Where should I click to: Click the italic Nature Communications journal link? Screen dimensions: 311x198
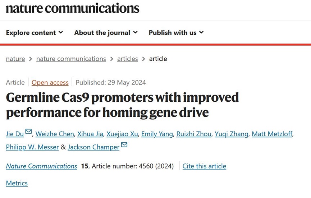(41, 166)
